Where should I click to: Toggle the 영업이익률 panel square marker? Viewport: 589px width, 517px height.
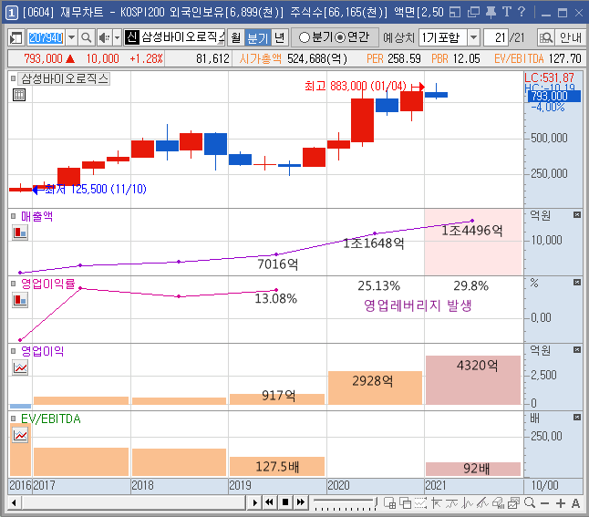[x=13, y=284]
